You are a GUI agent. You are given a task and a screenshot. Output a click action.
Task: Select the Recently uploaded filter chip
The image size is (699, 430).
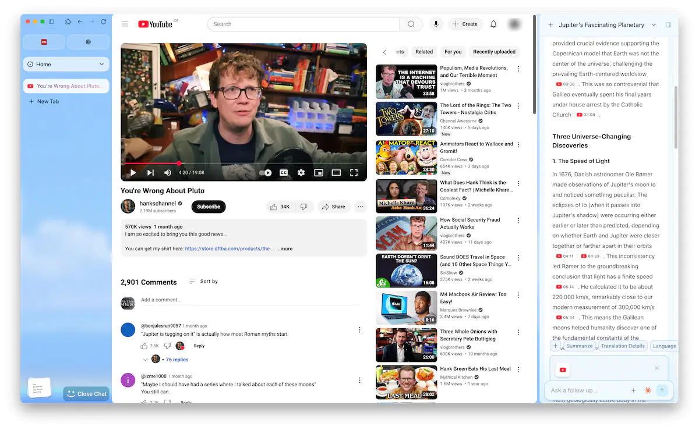[x=494, y=52]
